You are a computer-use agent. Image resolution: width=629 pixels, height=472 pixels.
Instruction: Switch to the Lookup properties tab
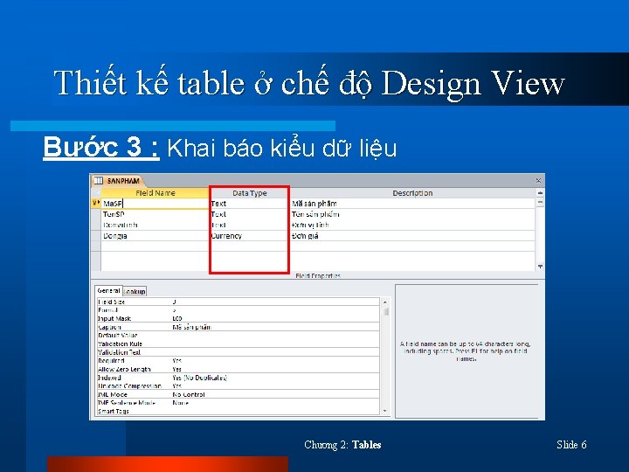click(x=135, y=291)
